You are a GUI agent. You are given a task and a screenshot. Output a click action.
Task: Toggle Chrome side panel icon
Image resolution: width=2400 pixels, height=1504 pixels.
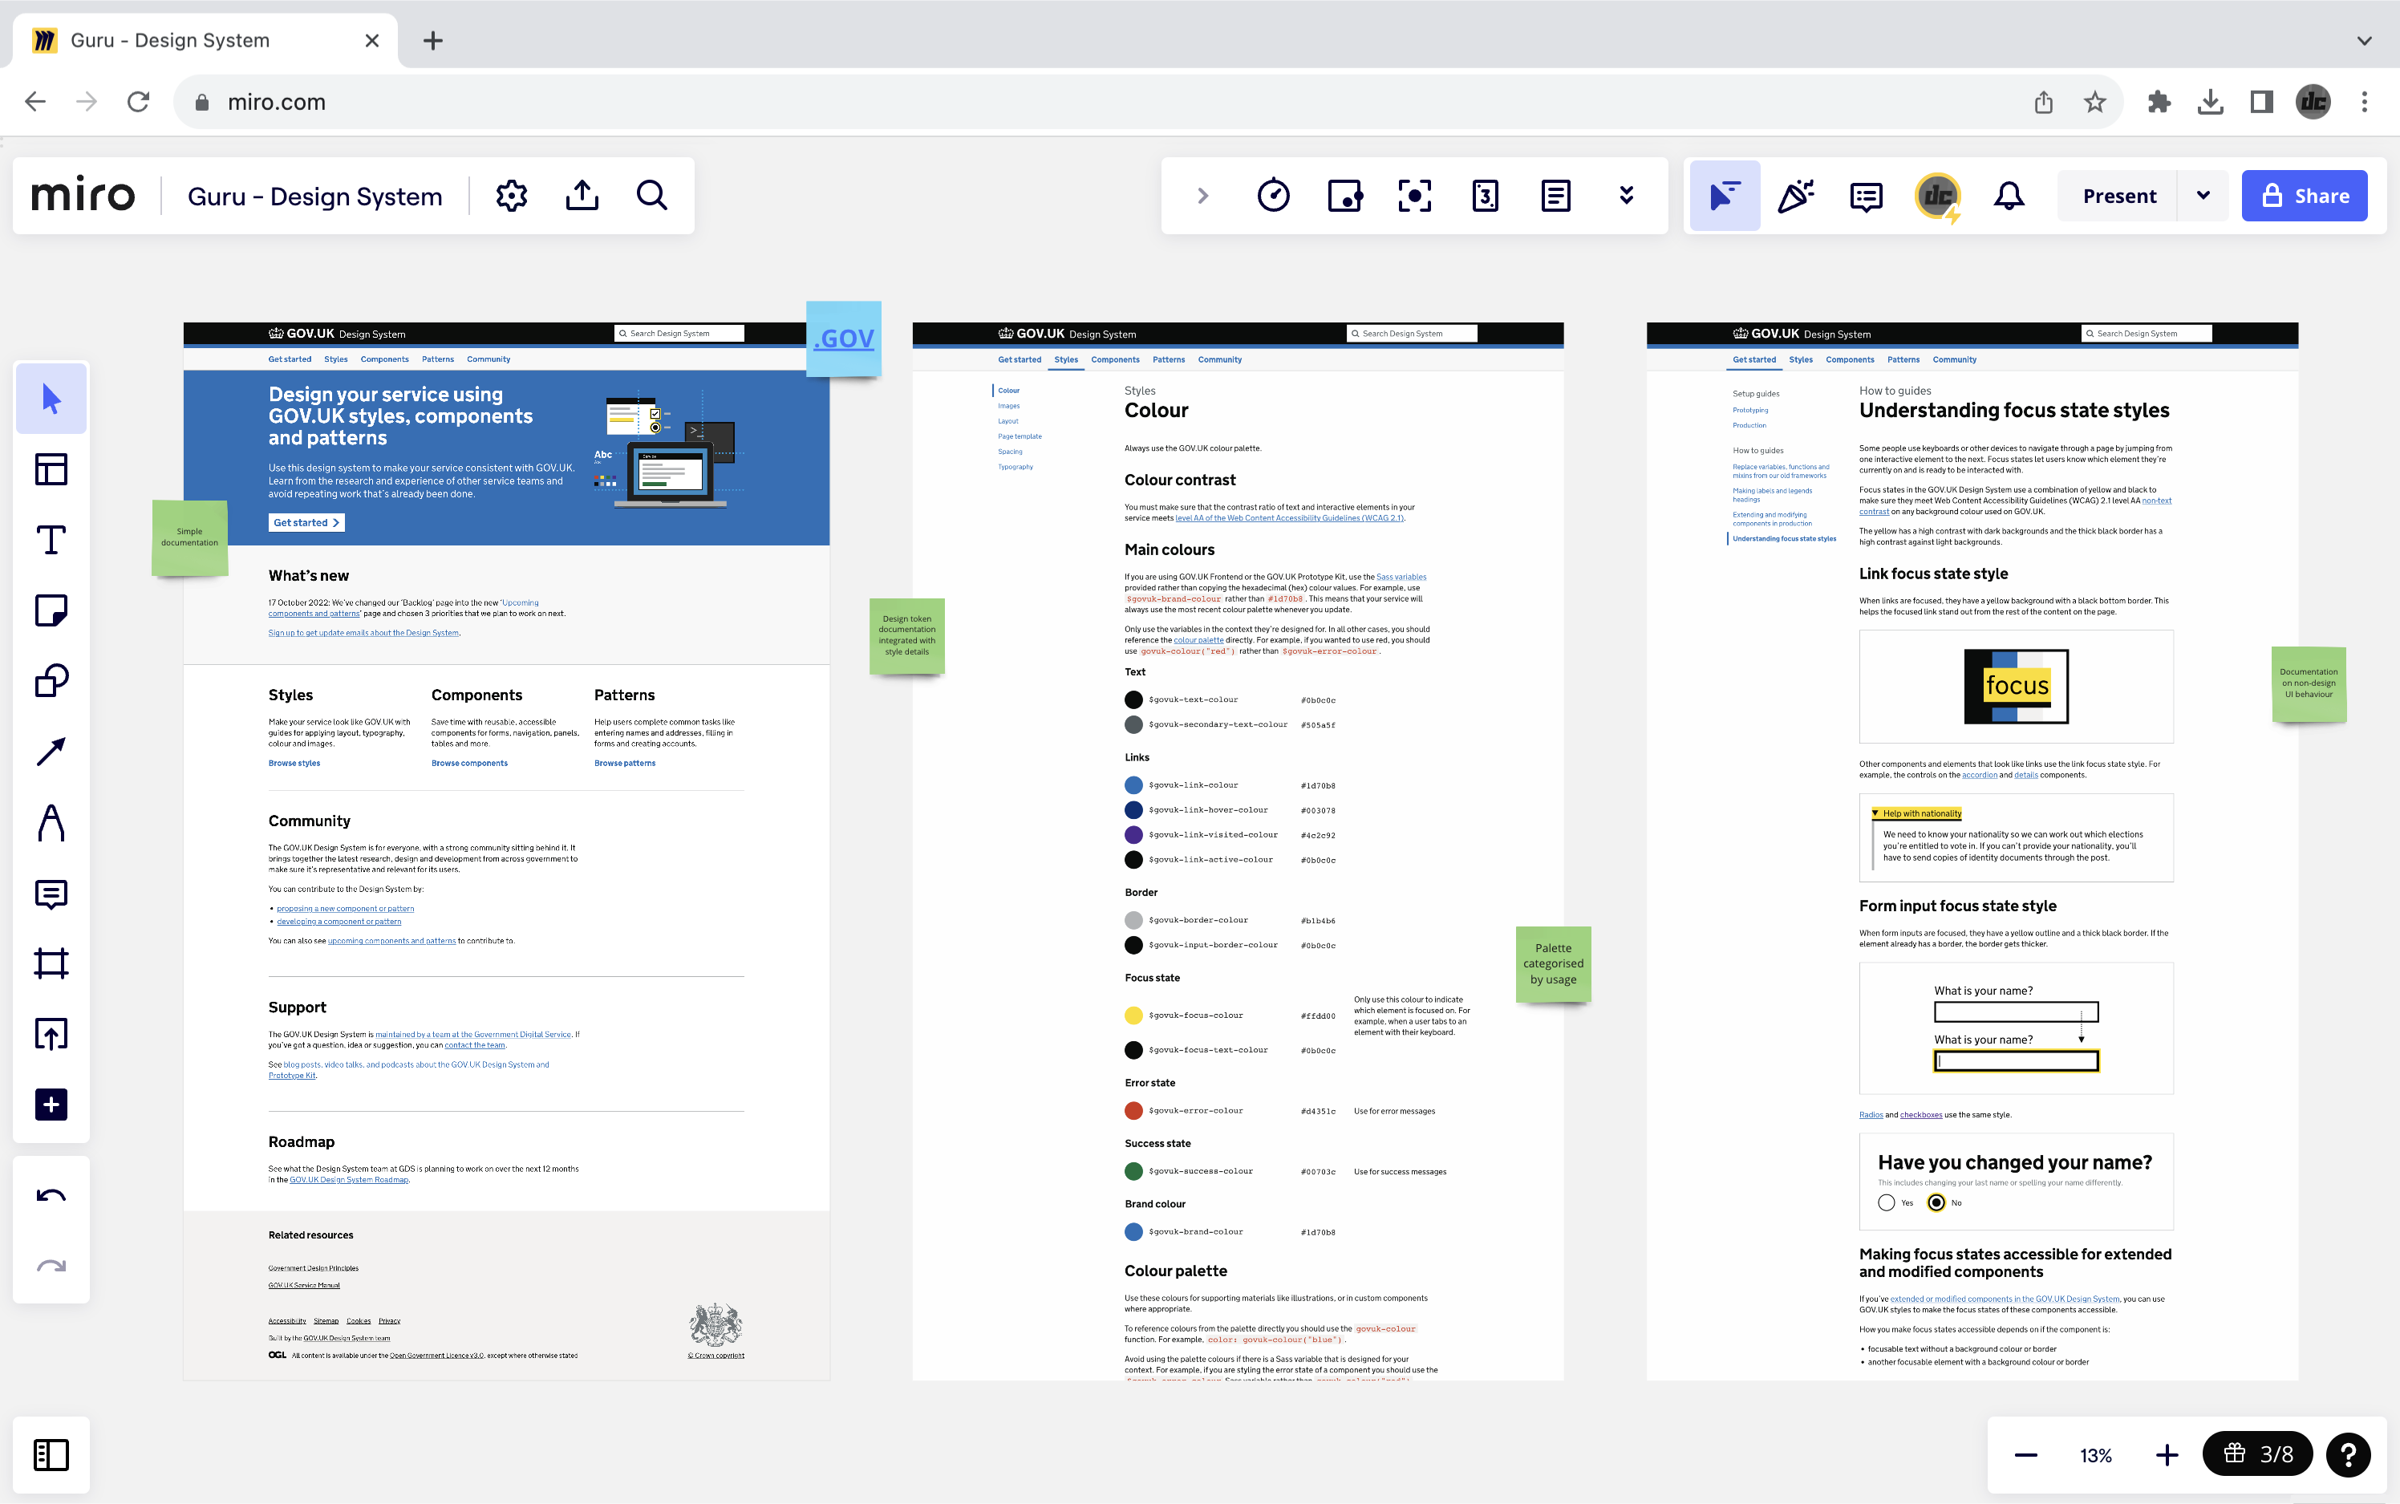(2262, 103)
